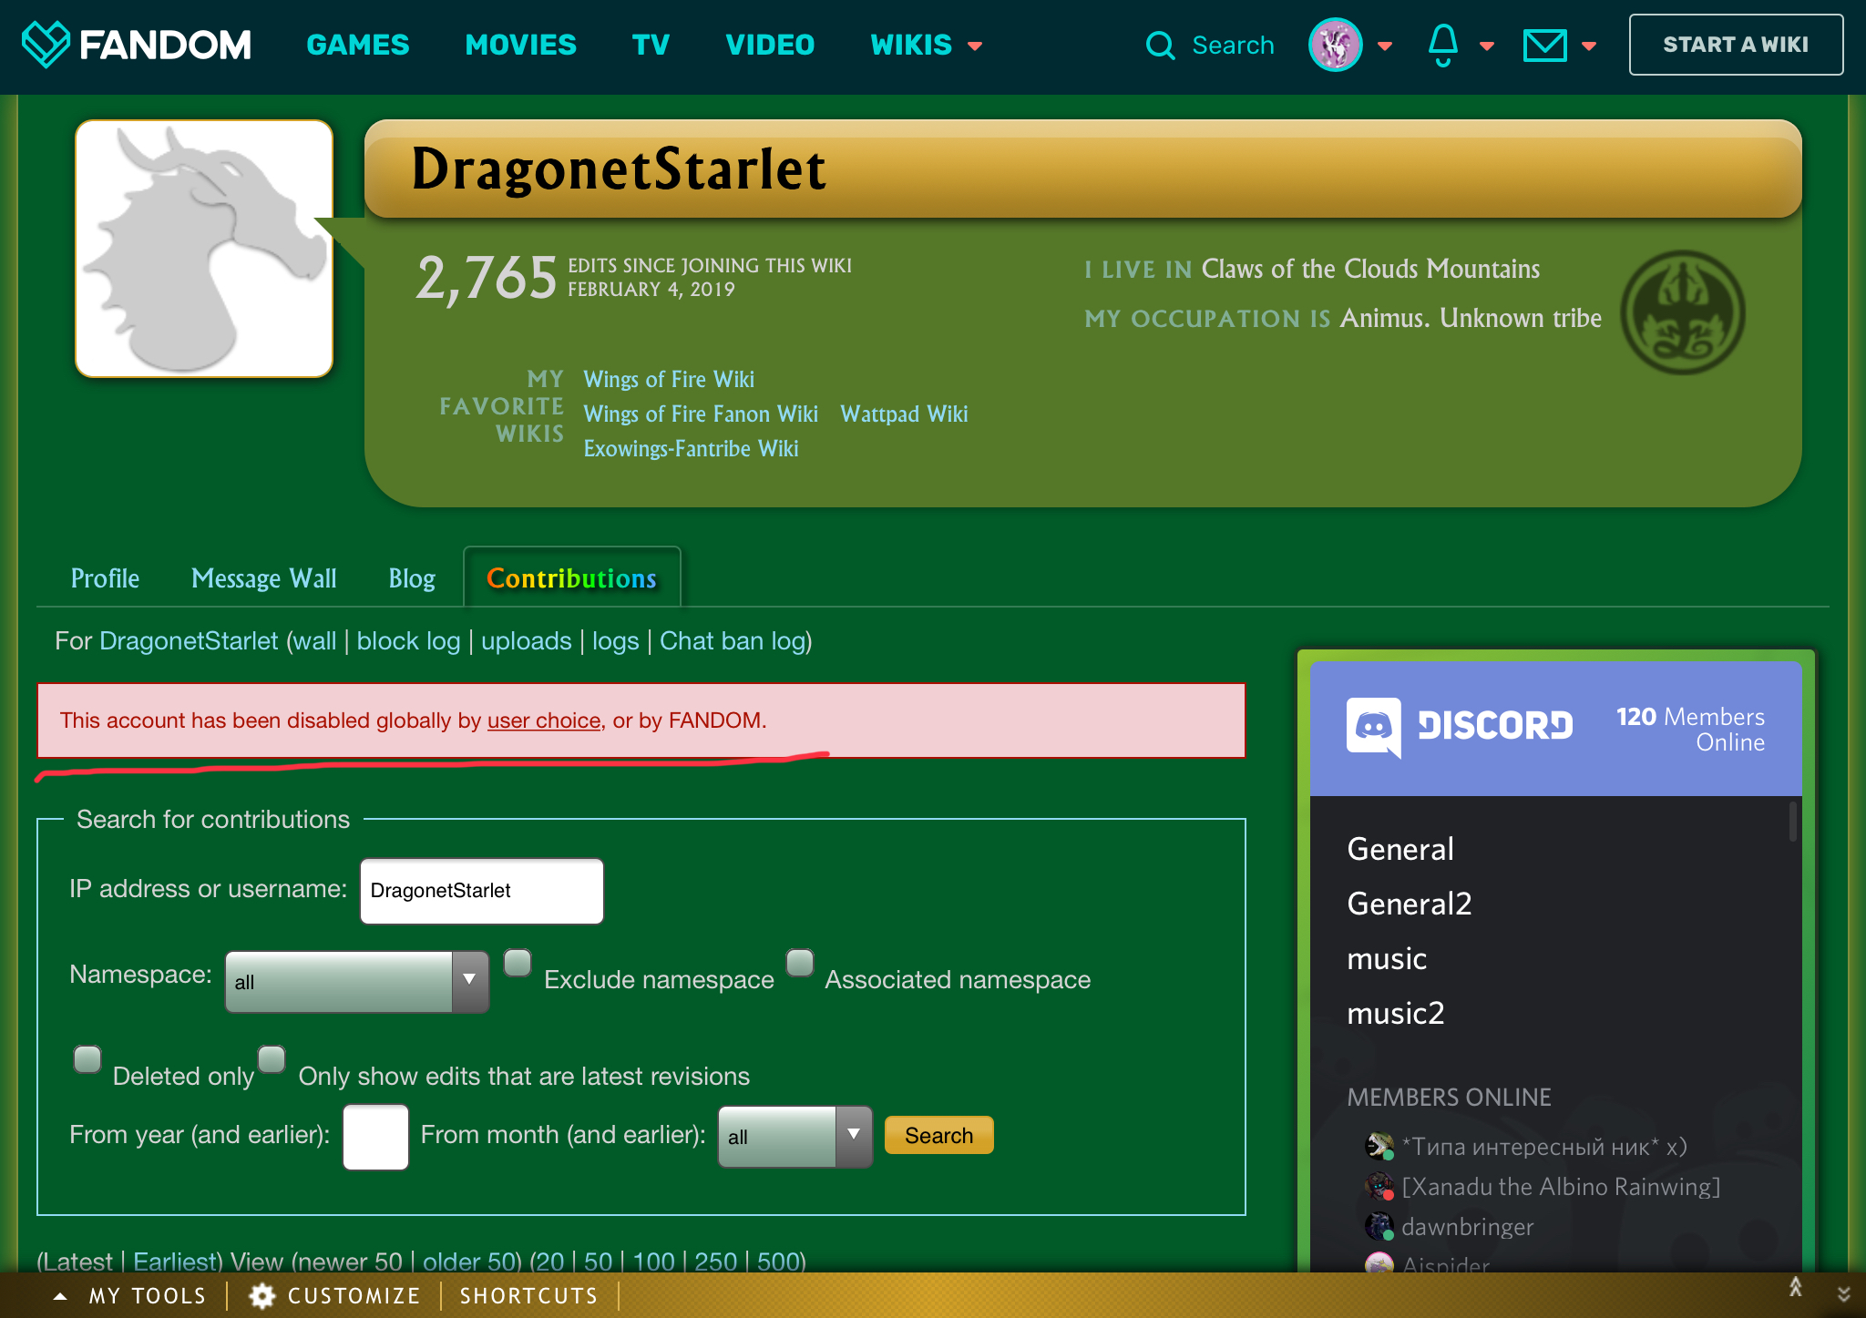Viewport: 1866px width, 1318px height.
Task: Open the notifications bell icon
Action: [1442, 45]
